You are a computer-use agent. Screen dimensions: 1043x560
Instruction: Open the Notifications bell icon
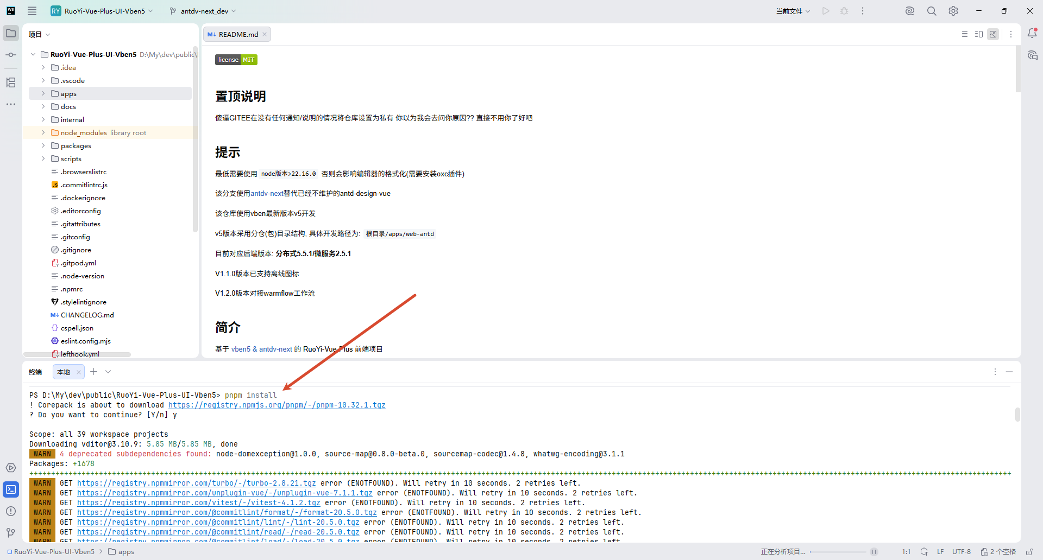[x=1032, y=34]
